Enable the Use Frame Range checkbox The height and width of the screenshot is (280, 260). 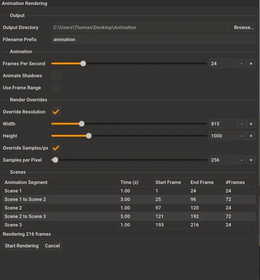(x=56, y=88)
